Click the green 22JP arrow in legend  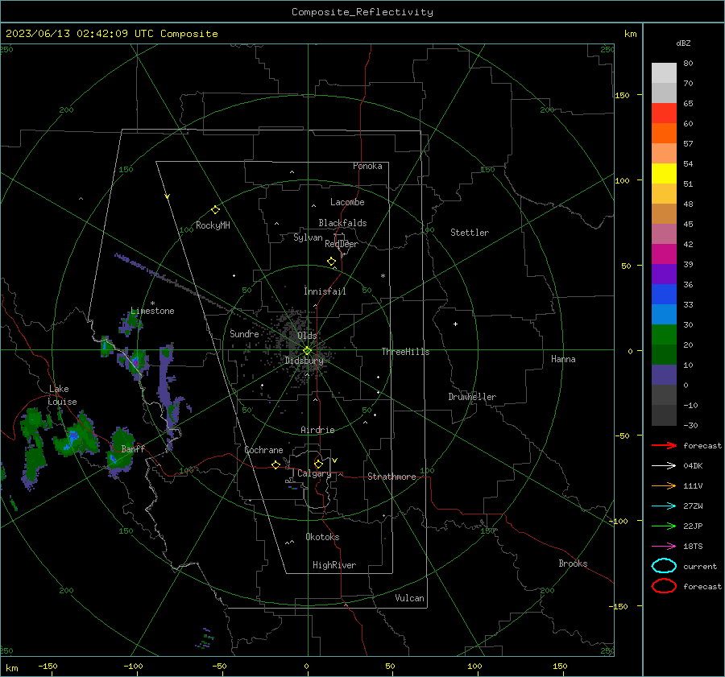click(664, 526)
